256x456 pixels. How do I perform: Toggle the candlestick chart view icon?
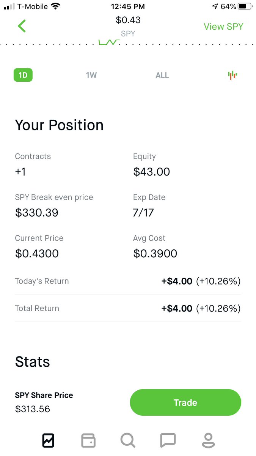[x=232, y=75]
